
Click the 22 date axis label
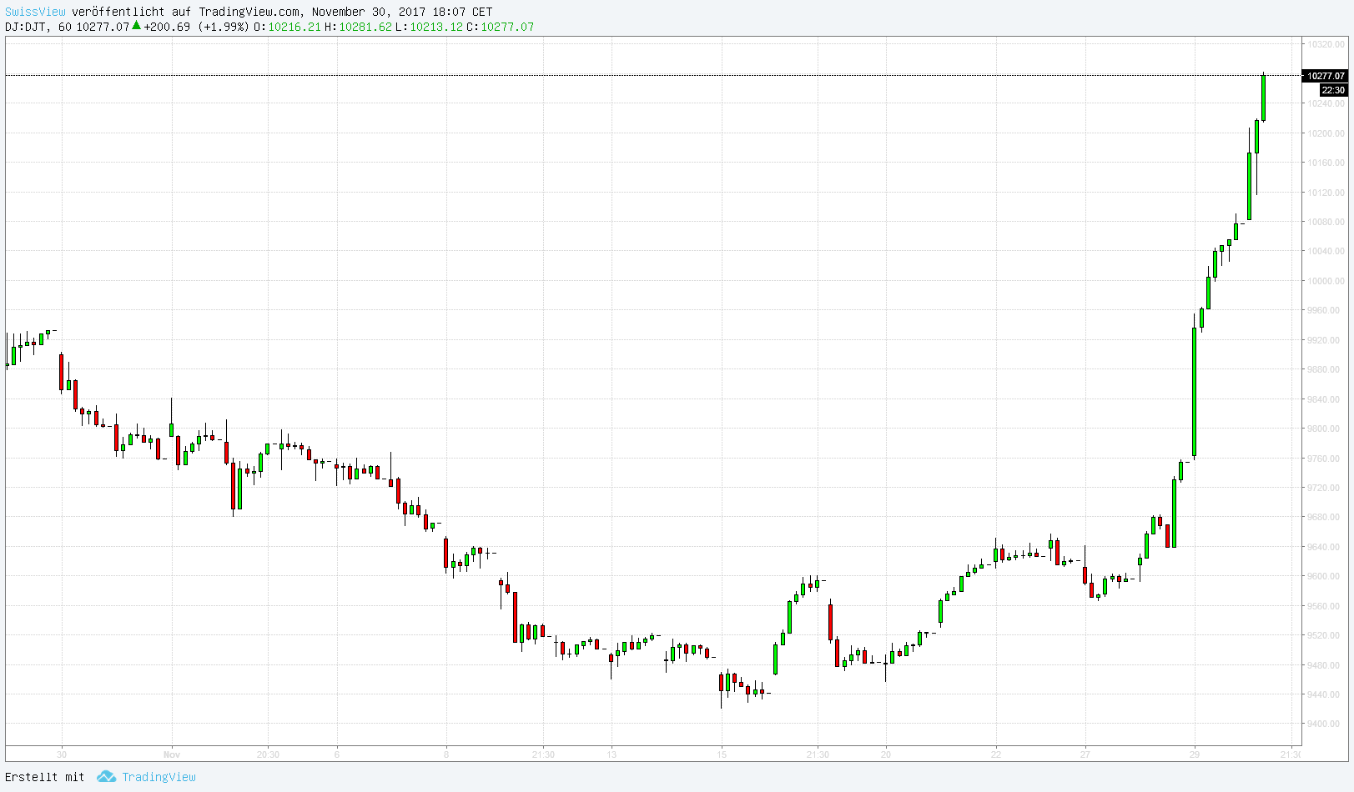tap(996, 754)
